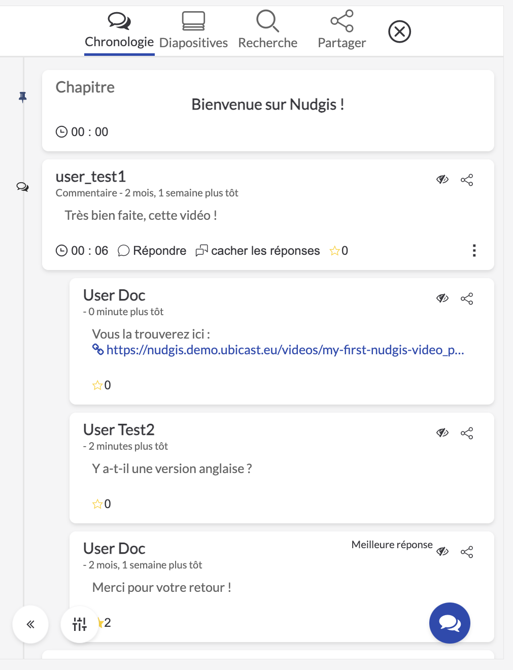Viewport: 513px width, 670px height.
Task: Reply using the Répondre button
Action: 152,251
